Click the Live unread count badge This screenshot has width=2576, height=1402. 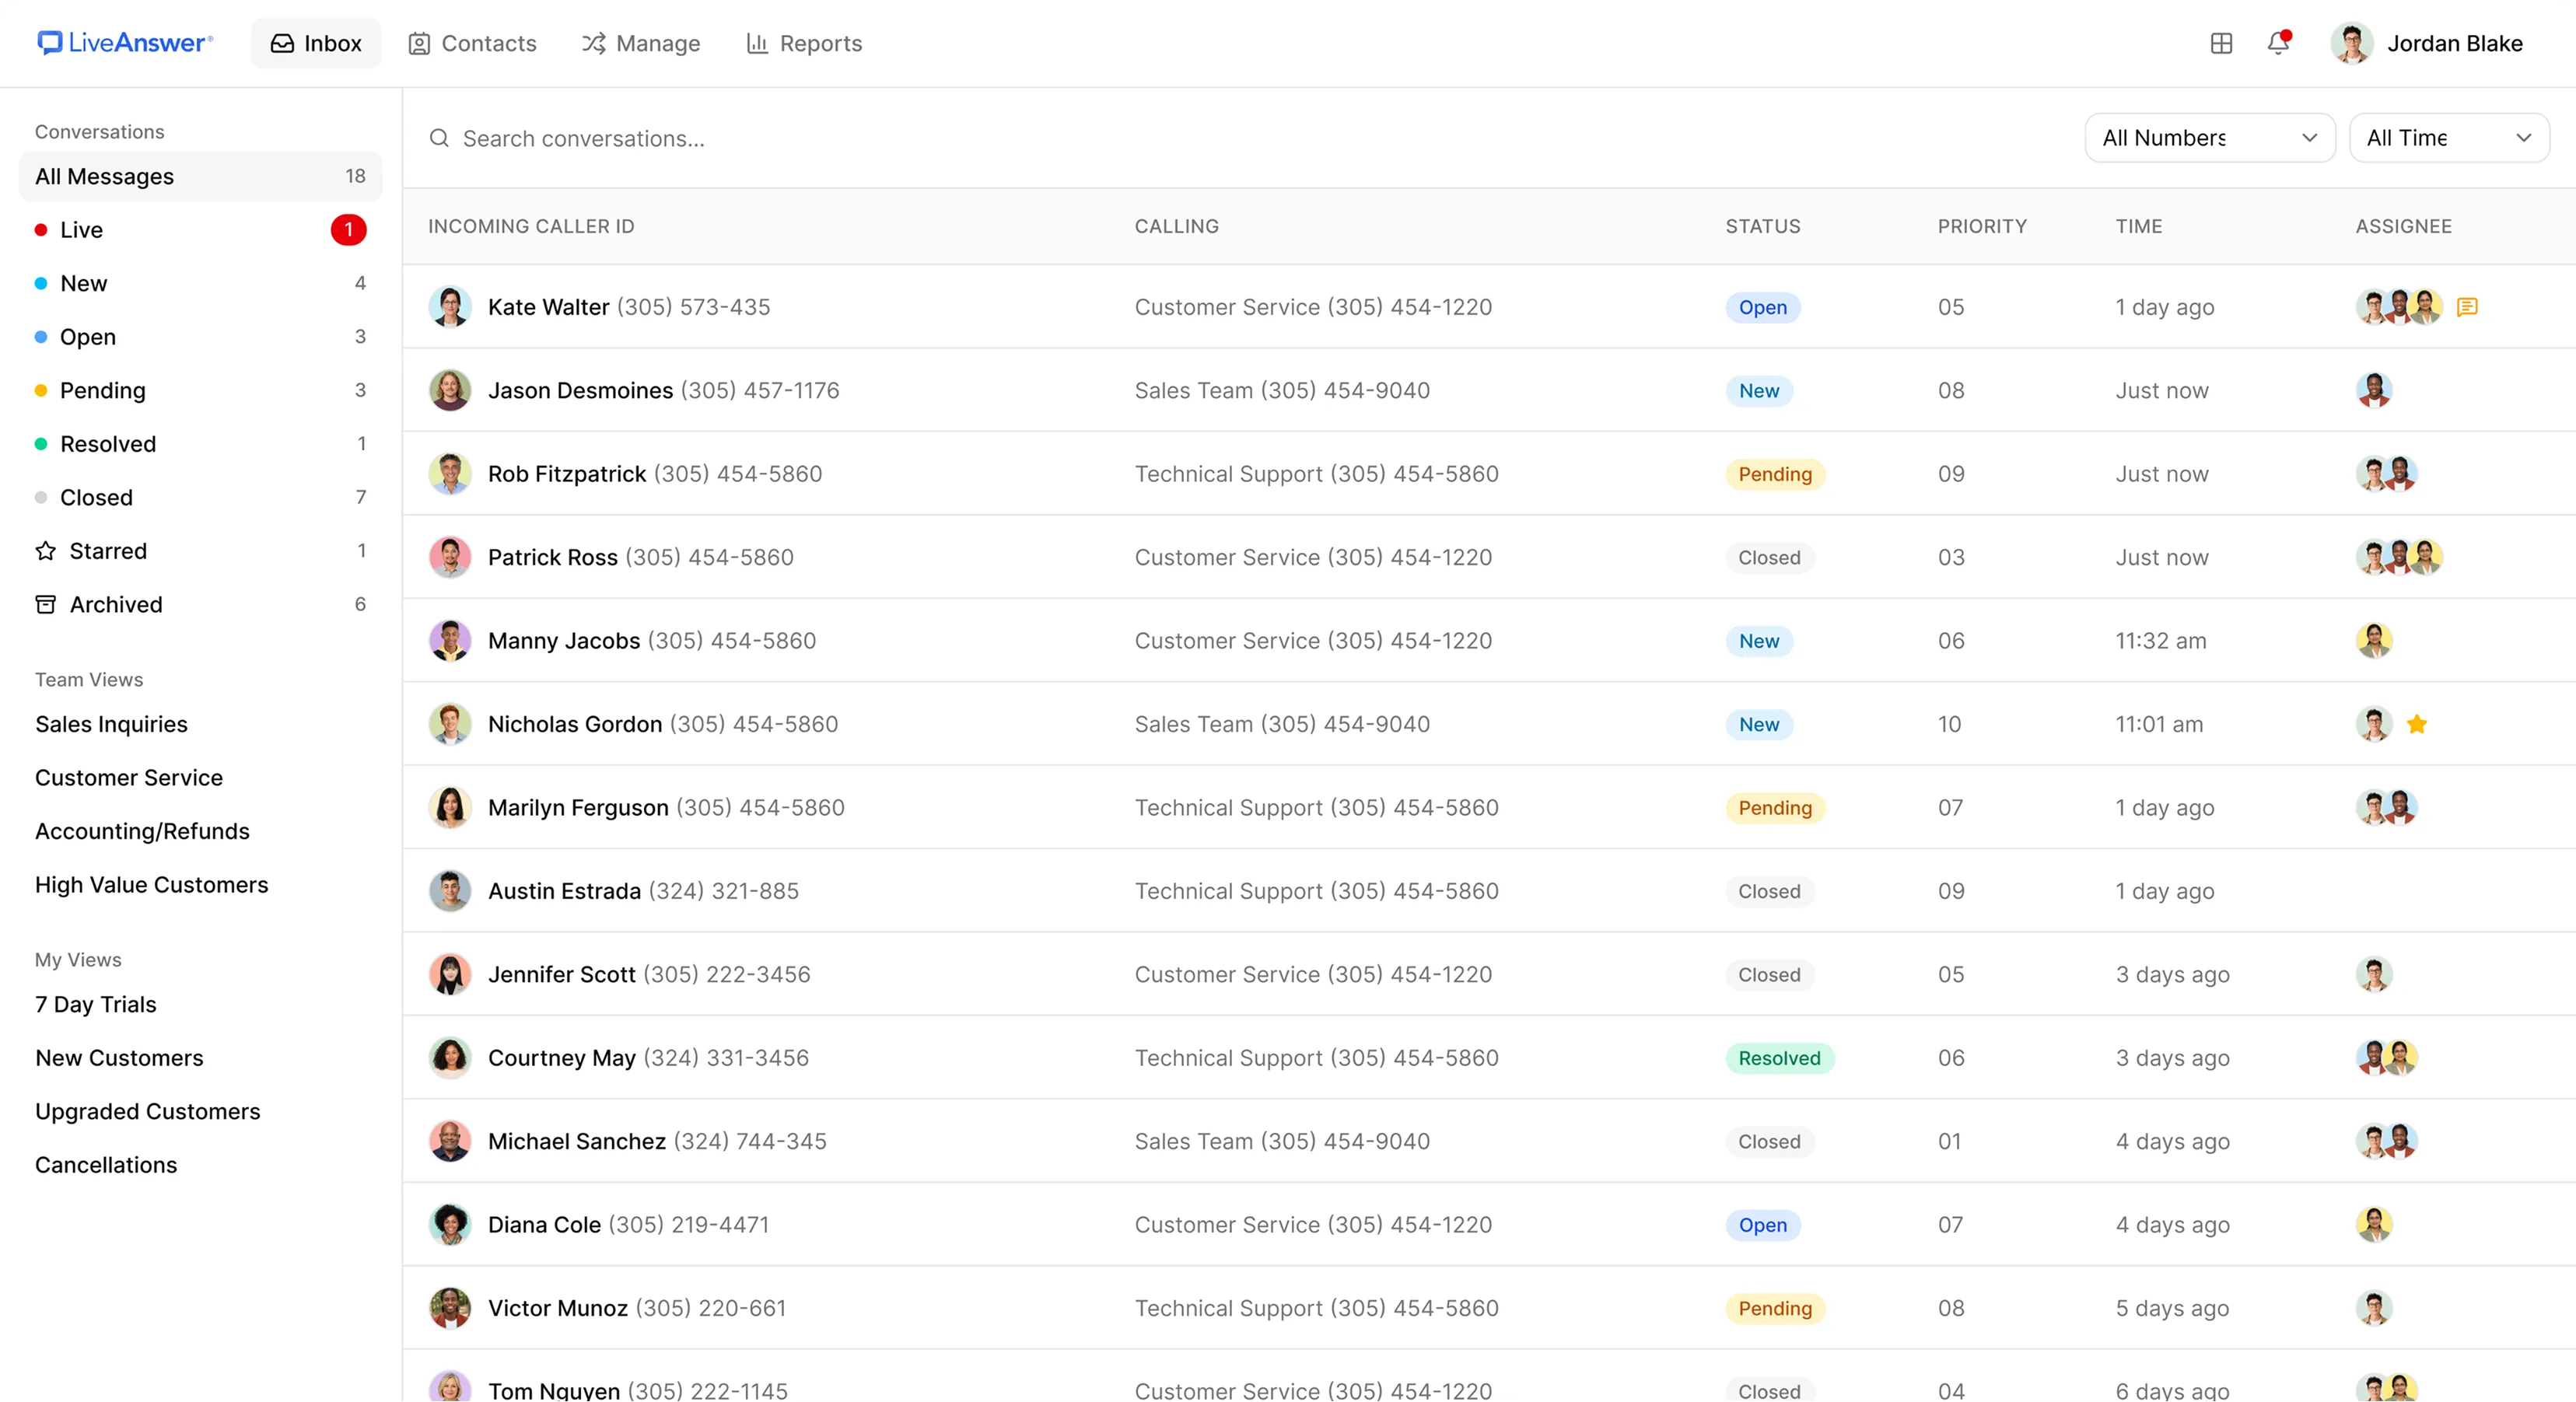[348, 230]
